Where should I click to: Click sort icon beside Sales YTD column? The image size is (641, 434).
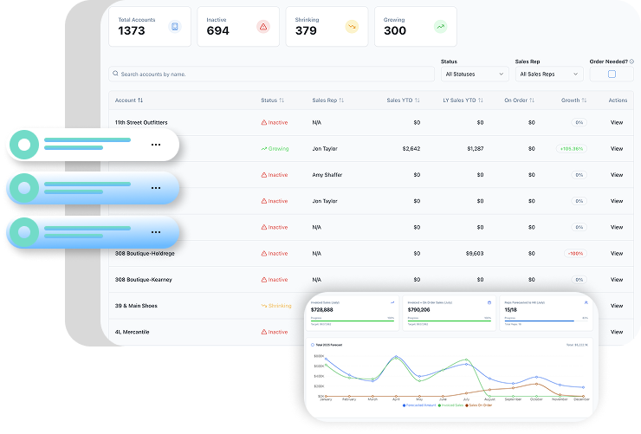417,100
